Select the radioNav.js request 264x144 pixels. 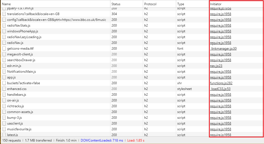pyautogui.click(x=15, y=43)
